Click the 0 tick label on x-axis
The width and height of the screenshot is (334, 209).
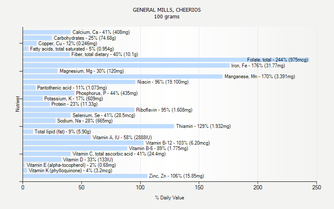pyautogui.click(x=23, y=187)
